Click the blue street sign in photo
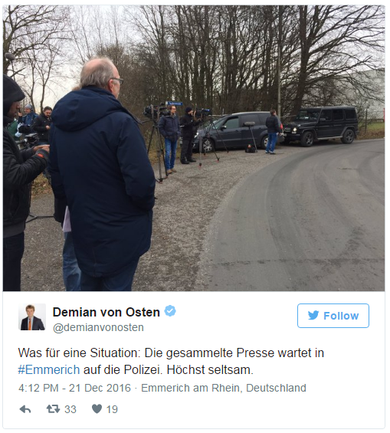This screenshot has width=390, height=433. click(x=174, y=103)
